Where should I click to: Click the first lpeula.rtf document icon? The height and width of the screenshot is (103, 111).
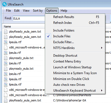6,53
